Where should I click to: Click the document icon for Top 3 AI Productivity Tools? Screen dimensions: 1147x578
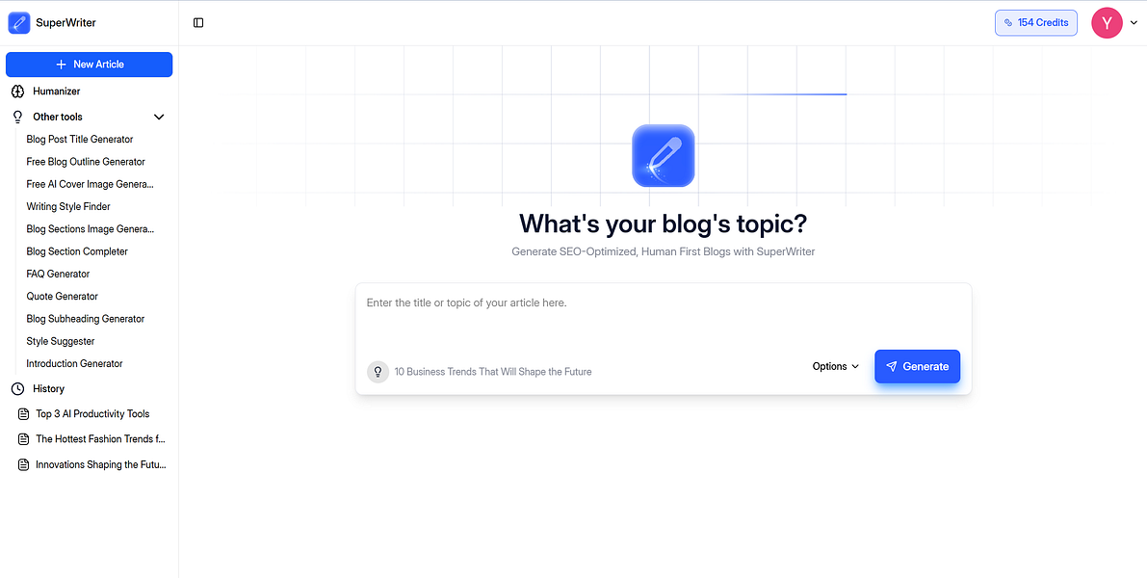coord(24,414)
